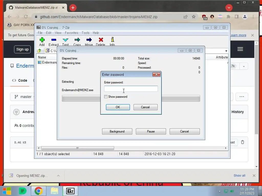Click the volume icon in system tray
This screenshot has height=196, width=262.
click(x=232, y=191)
